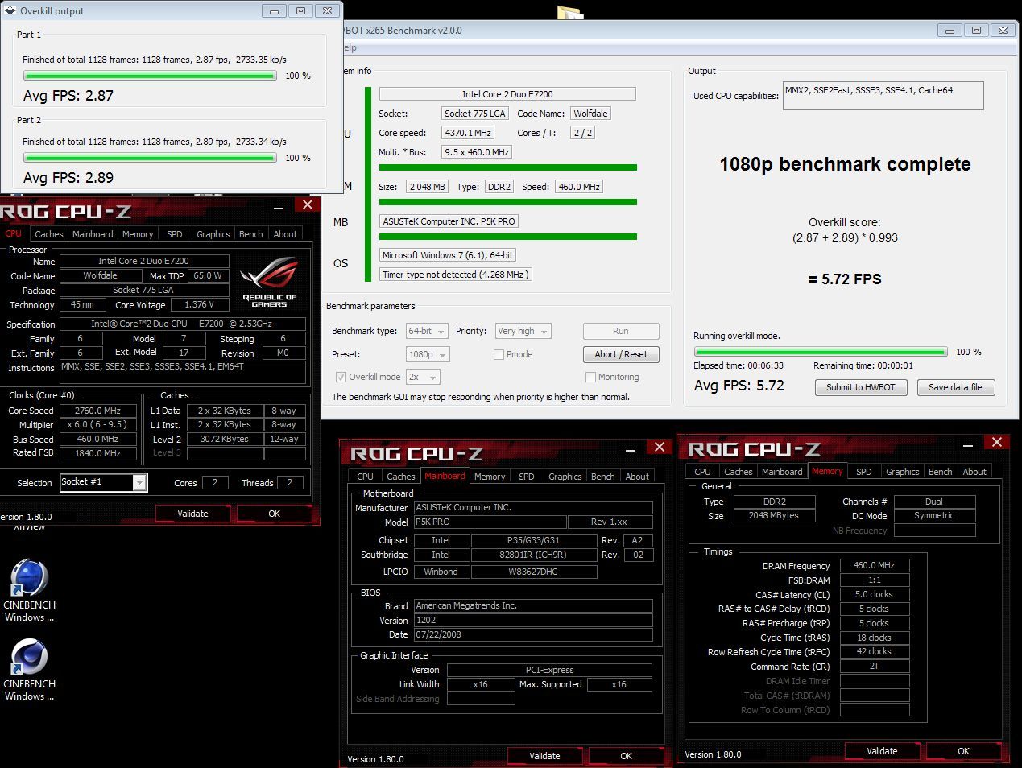Image resolution: width=1022 pixels, height=768 pixels.
Task: Open Graphics tab in Memory CPU-Z window
Action: [902, 472]
